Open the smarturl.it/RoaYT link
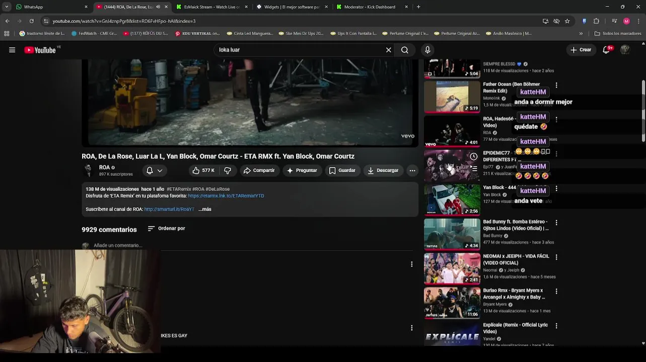The image size is (646, 362). pos(169,209)
